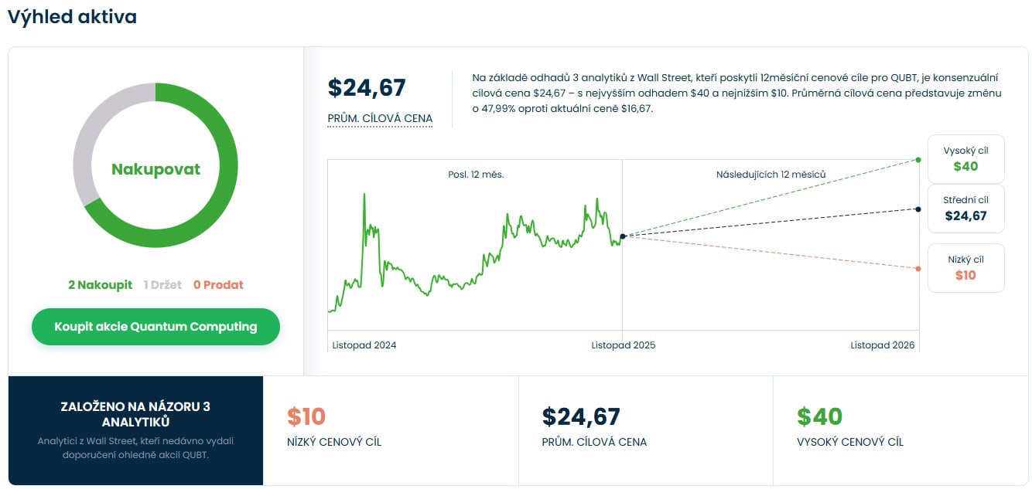Click the ZALOŽENO NA NÁZORU 3 ANALYTIKŮ panel

pyautogui.click(x=135, y=430)
